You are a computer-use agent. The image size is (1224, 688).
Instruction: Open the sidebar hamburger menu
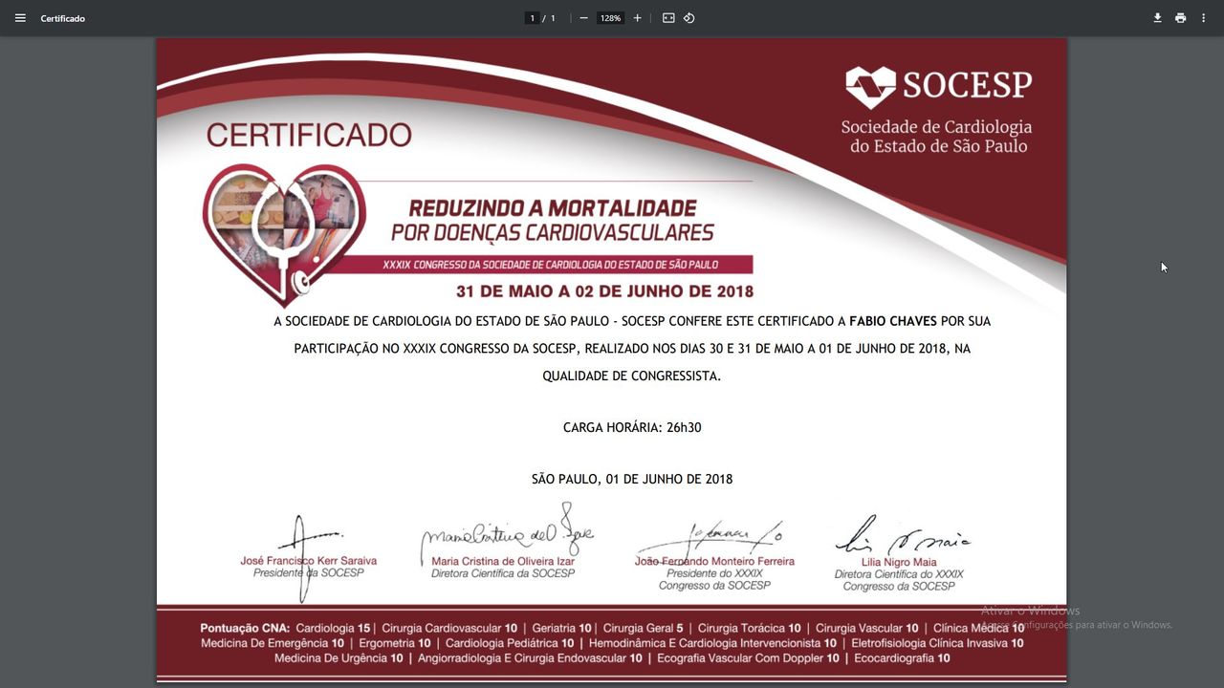click(20, 18)
